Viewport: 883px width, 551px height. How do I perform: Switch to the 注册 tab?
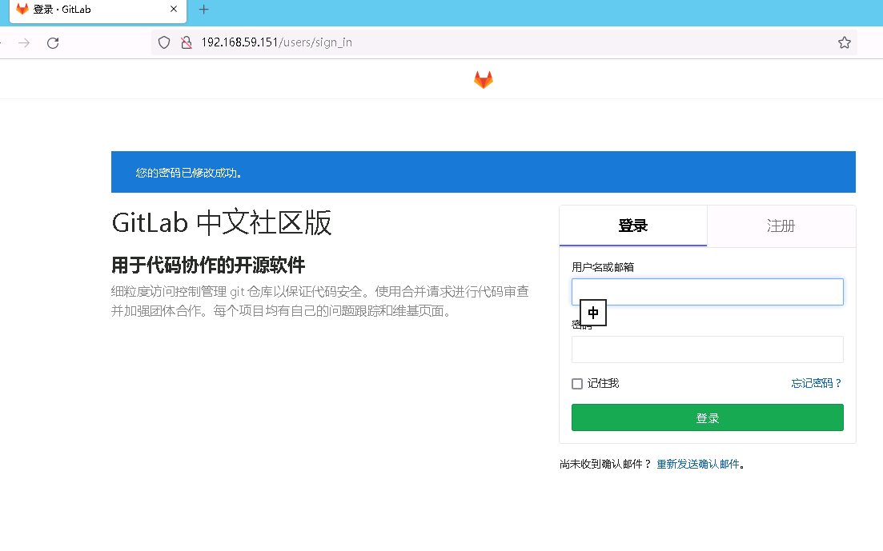tap(781, 226)
